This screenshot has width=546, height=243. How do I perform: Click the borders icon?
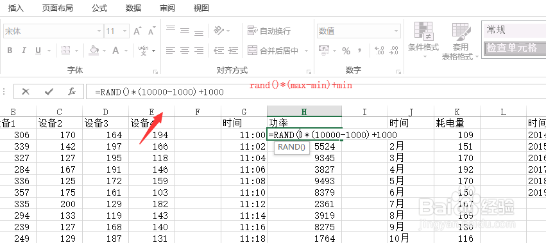(66, 51)
